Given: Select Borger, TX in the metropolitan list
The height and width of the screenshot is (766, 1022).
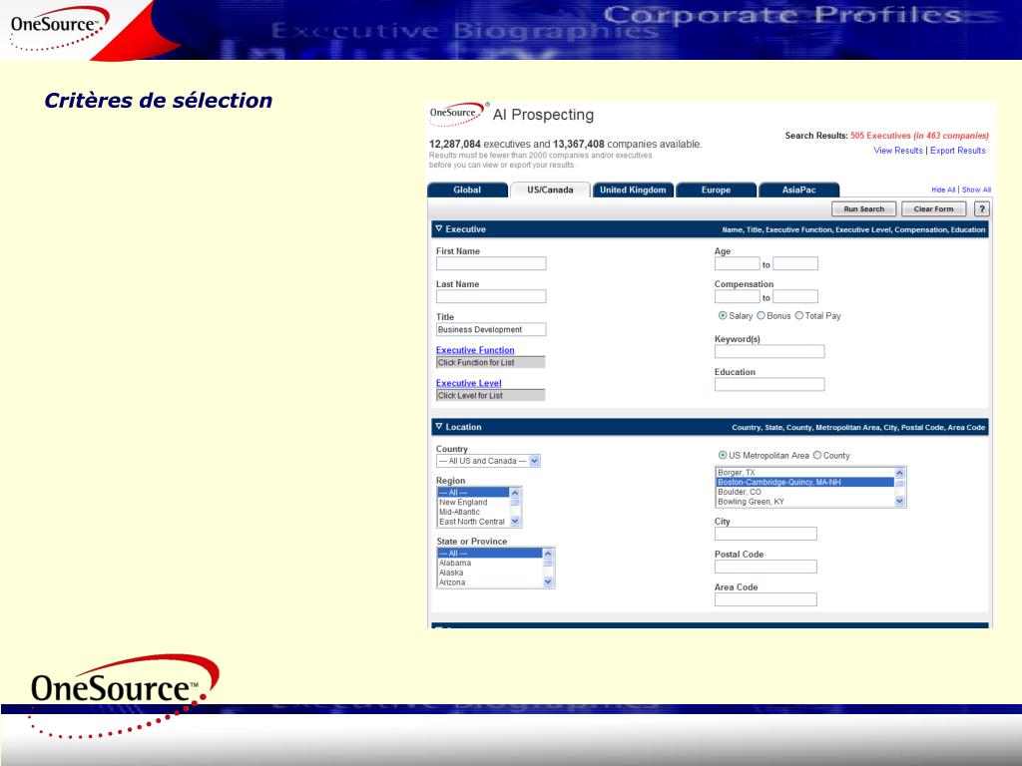Looking at the screenshot, I should click(805, 473).
